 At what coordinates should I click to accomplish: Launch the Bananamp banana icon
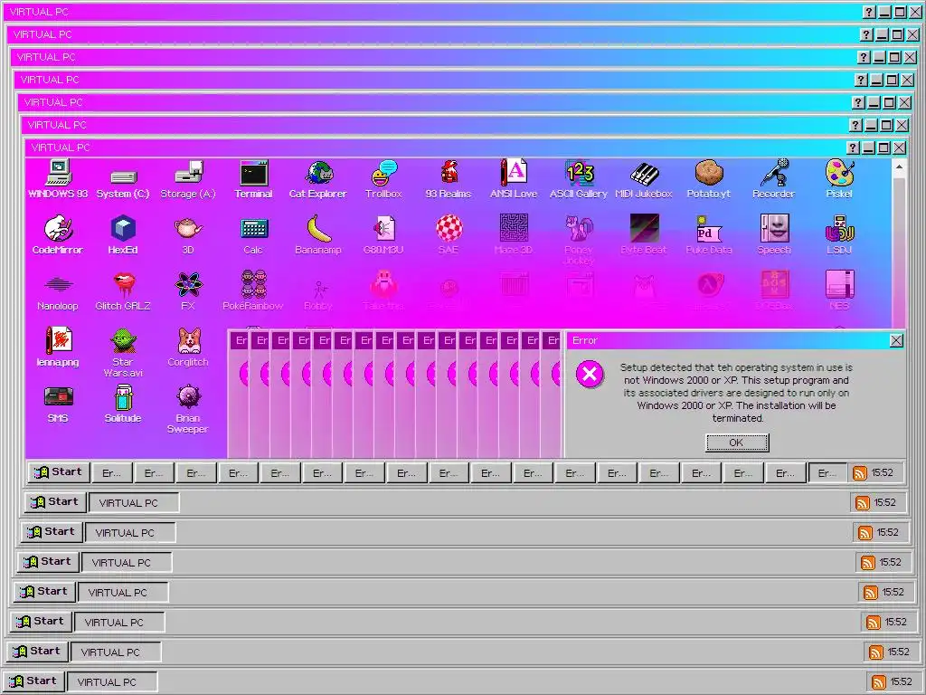click(318, 234)
